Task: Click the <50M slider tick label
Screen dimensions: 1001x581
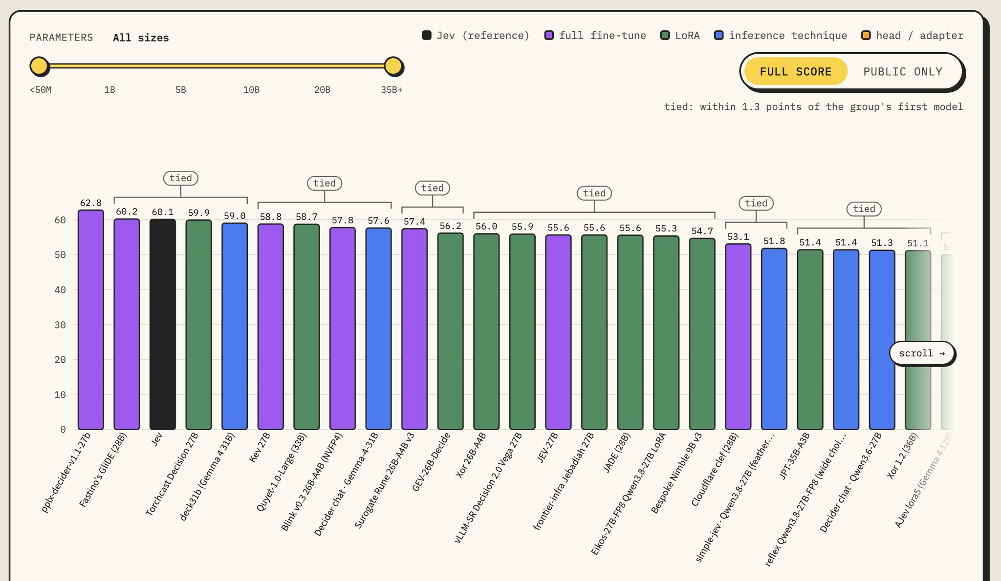Action: click(x=41, y=90)
